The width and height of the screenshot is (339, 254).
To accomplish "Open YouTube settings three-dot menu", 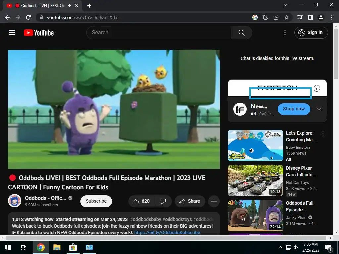I will [285, 33].
